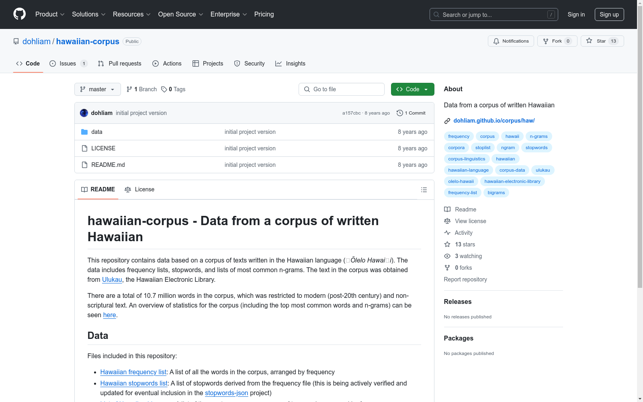Click the pull request icon in nav
This screenshot has width=643, height=402.
pyautogui.click(x=101, y=64)
